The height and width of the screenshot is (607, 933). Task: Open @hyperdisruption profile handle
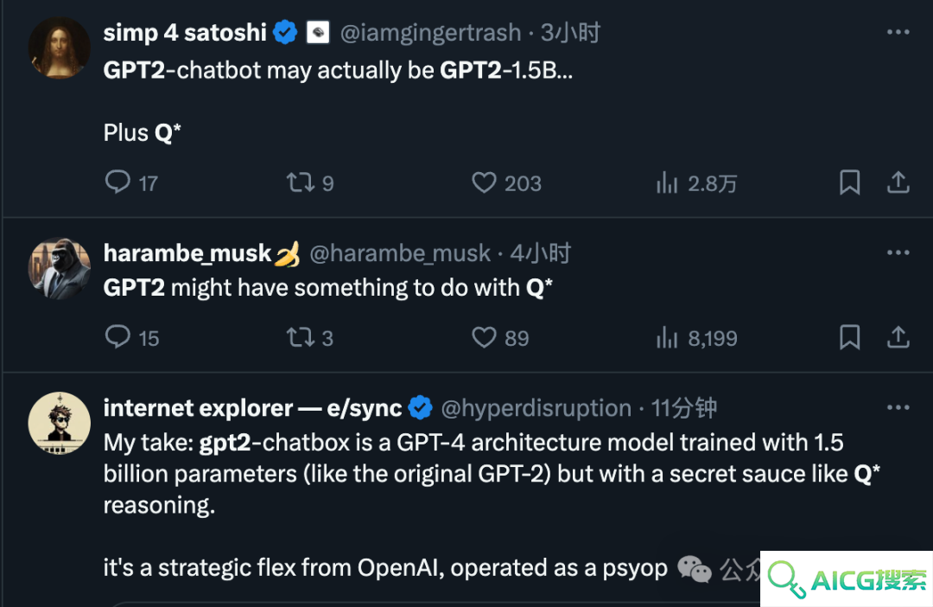(x=536, y=408)
